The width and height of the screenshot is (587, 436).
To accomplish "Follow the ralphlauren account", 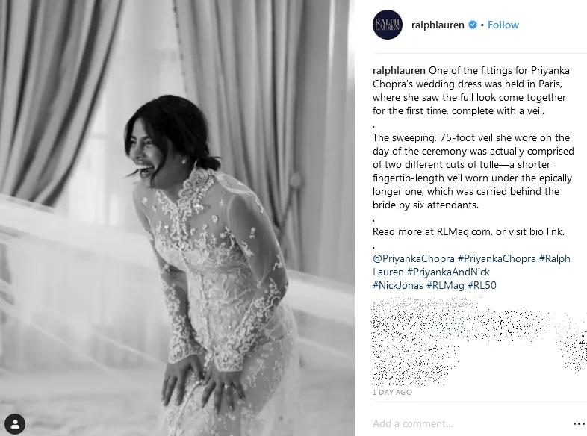I will 503,25.
